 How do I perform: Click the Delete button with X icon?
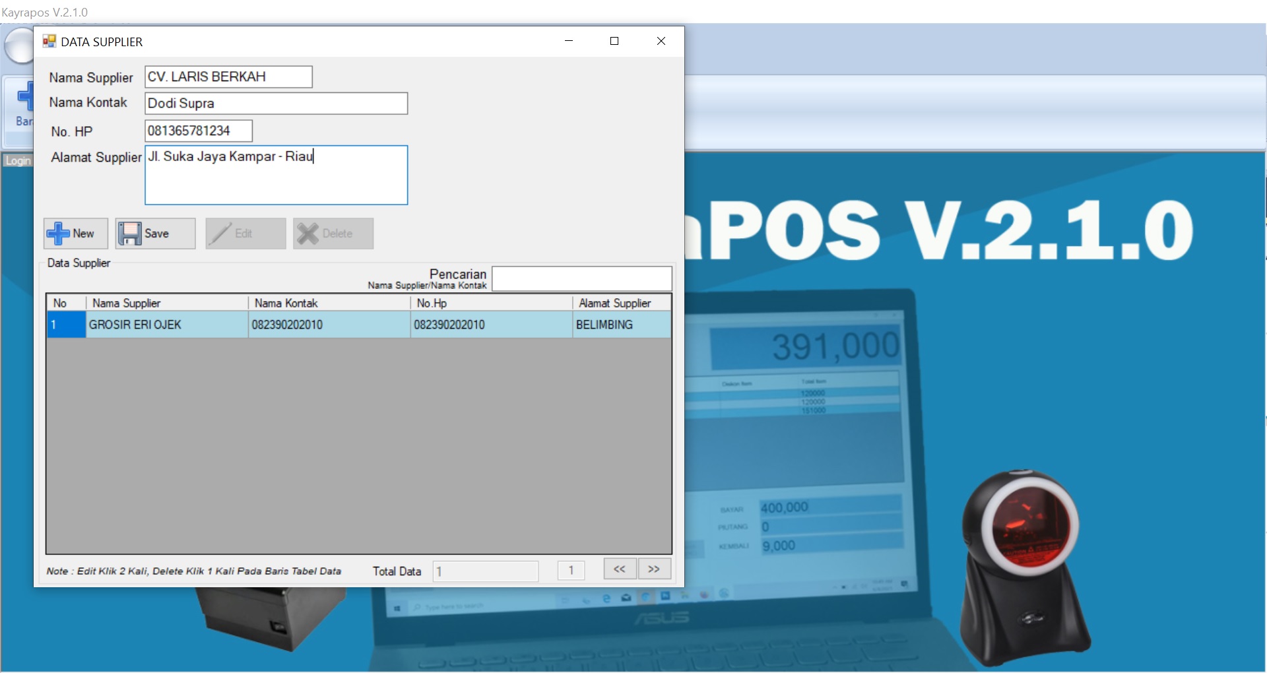[333, 234]
